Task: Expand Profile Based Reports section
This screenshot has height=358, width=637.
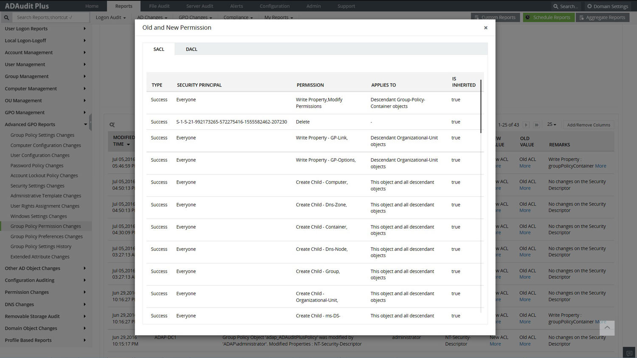Action: (x=45, y=340)
